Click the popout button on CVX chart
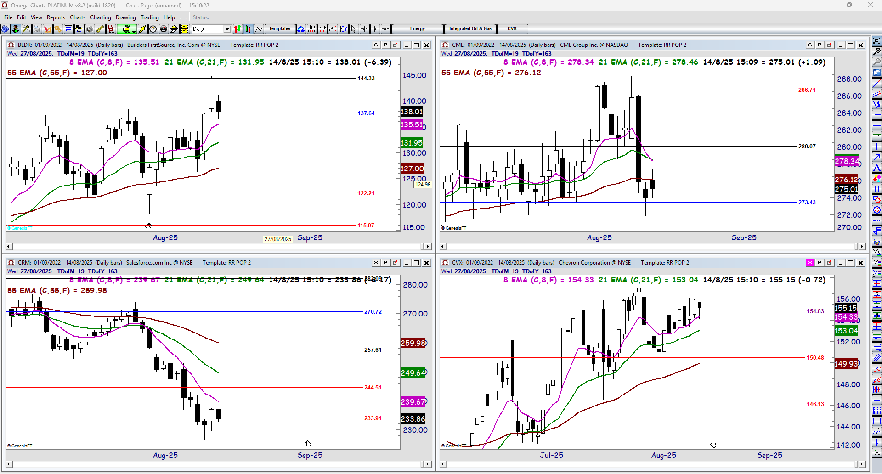This screenshot has width=882, height=474. point(829,263)
